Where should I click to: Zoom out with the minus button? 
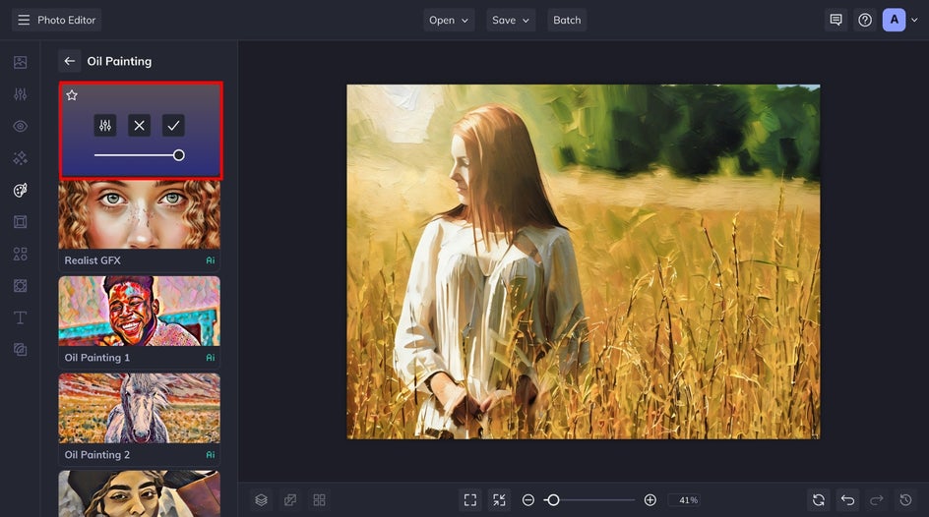pyautogui.click(x=527, y=500)
